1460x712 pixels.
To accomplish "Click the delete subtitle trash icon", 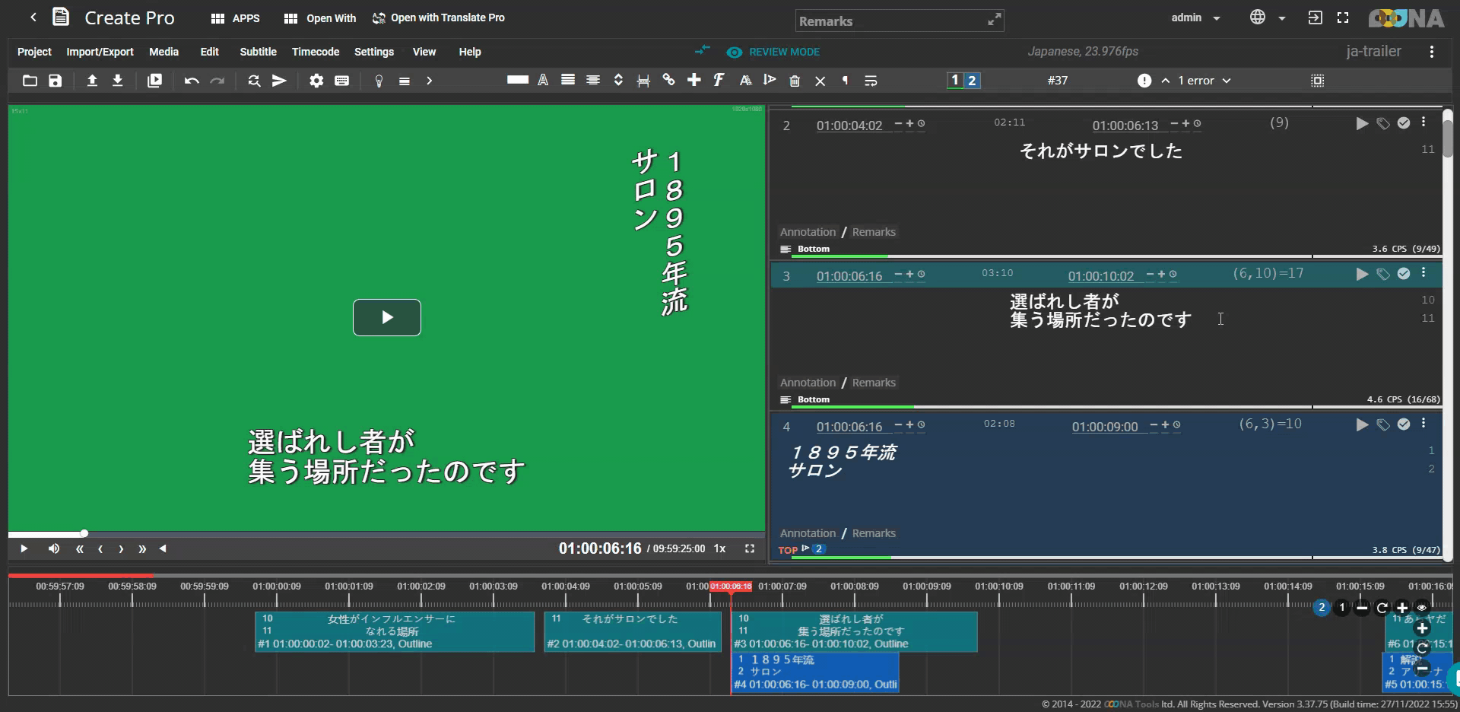I will coord(795,81).
